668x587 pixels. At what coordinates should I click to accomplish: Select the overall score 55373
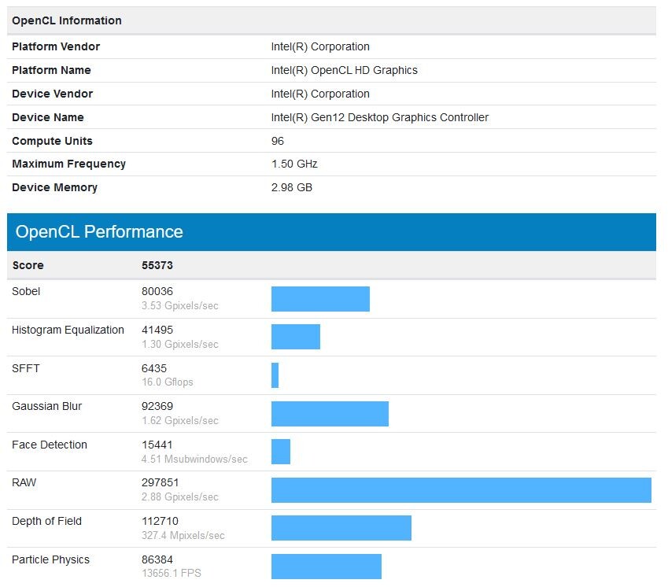point(157,265)
